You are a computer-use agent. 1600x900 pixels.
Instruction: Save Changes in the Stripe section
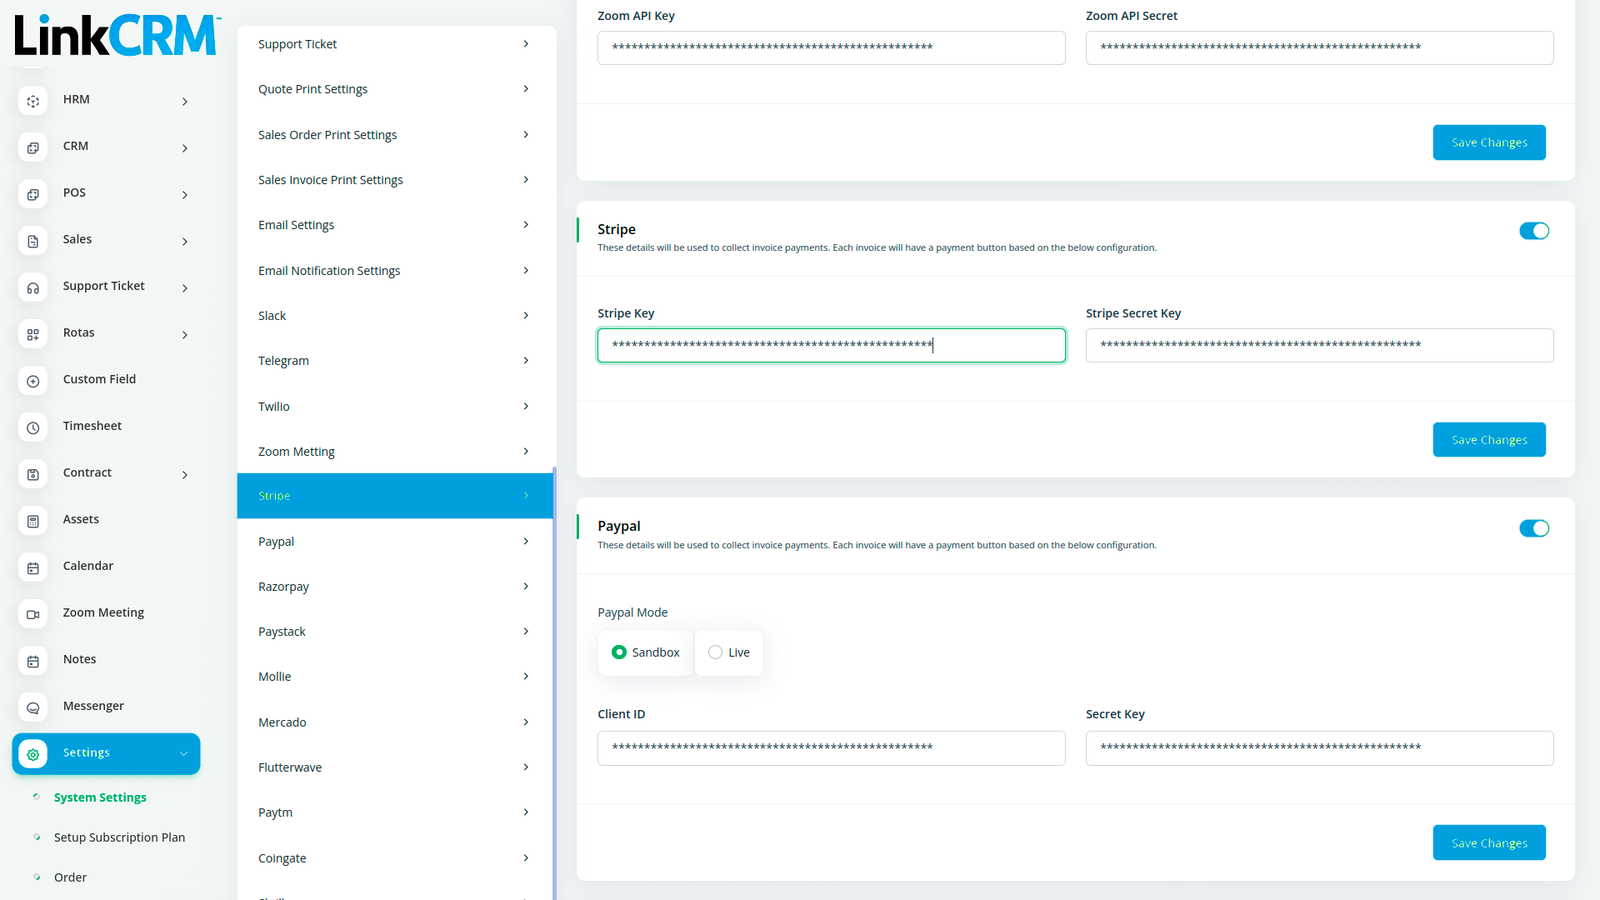pos(1488,440)
